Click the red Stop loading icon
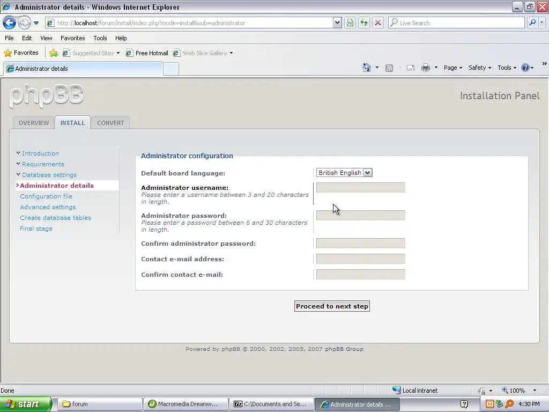 [378, 23]
